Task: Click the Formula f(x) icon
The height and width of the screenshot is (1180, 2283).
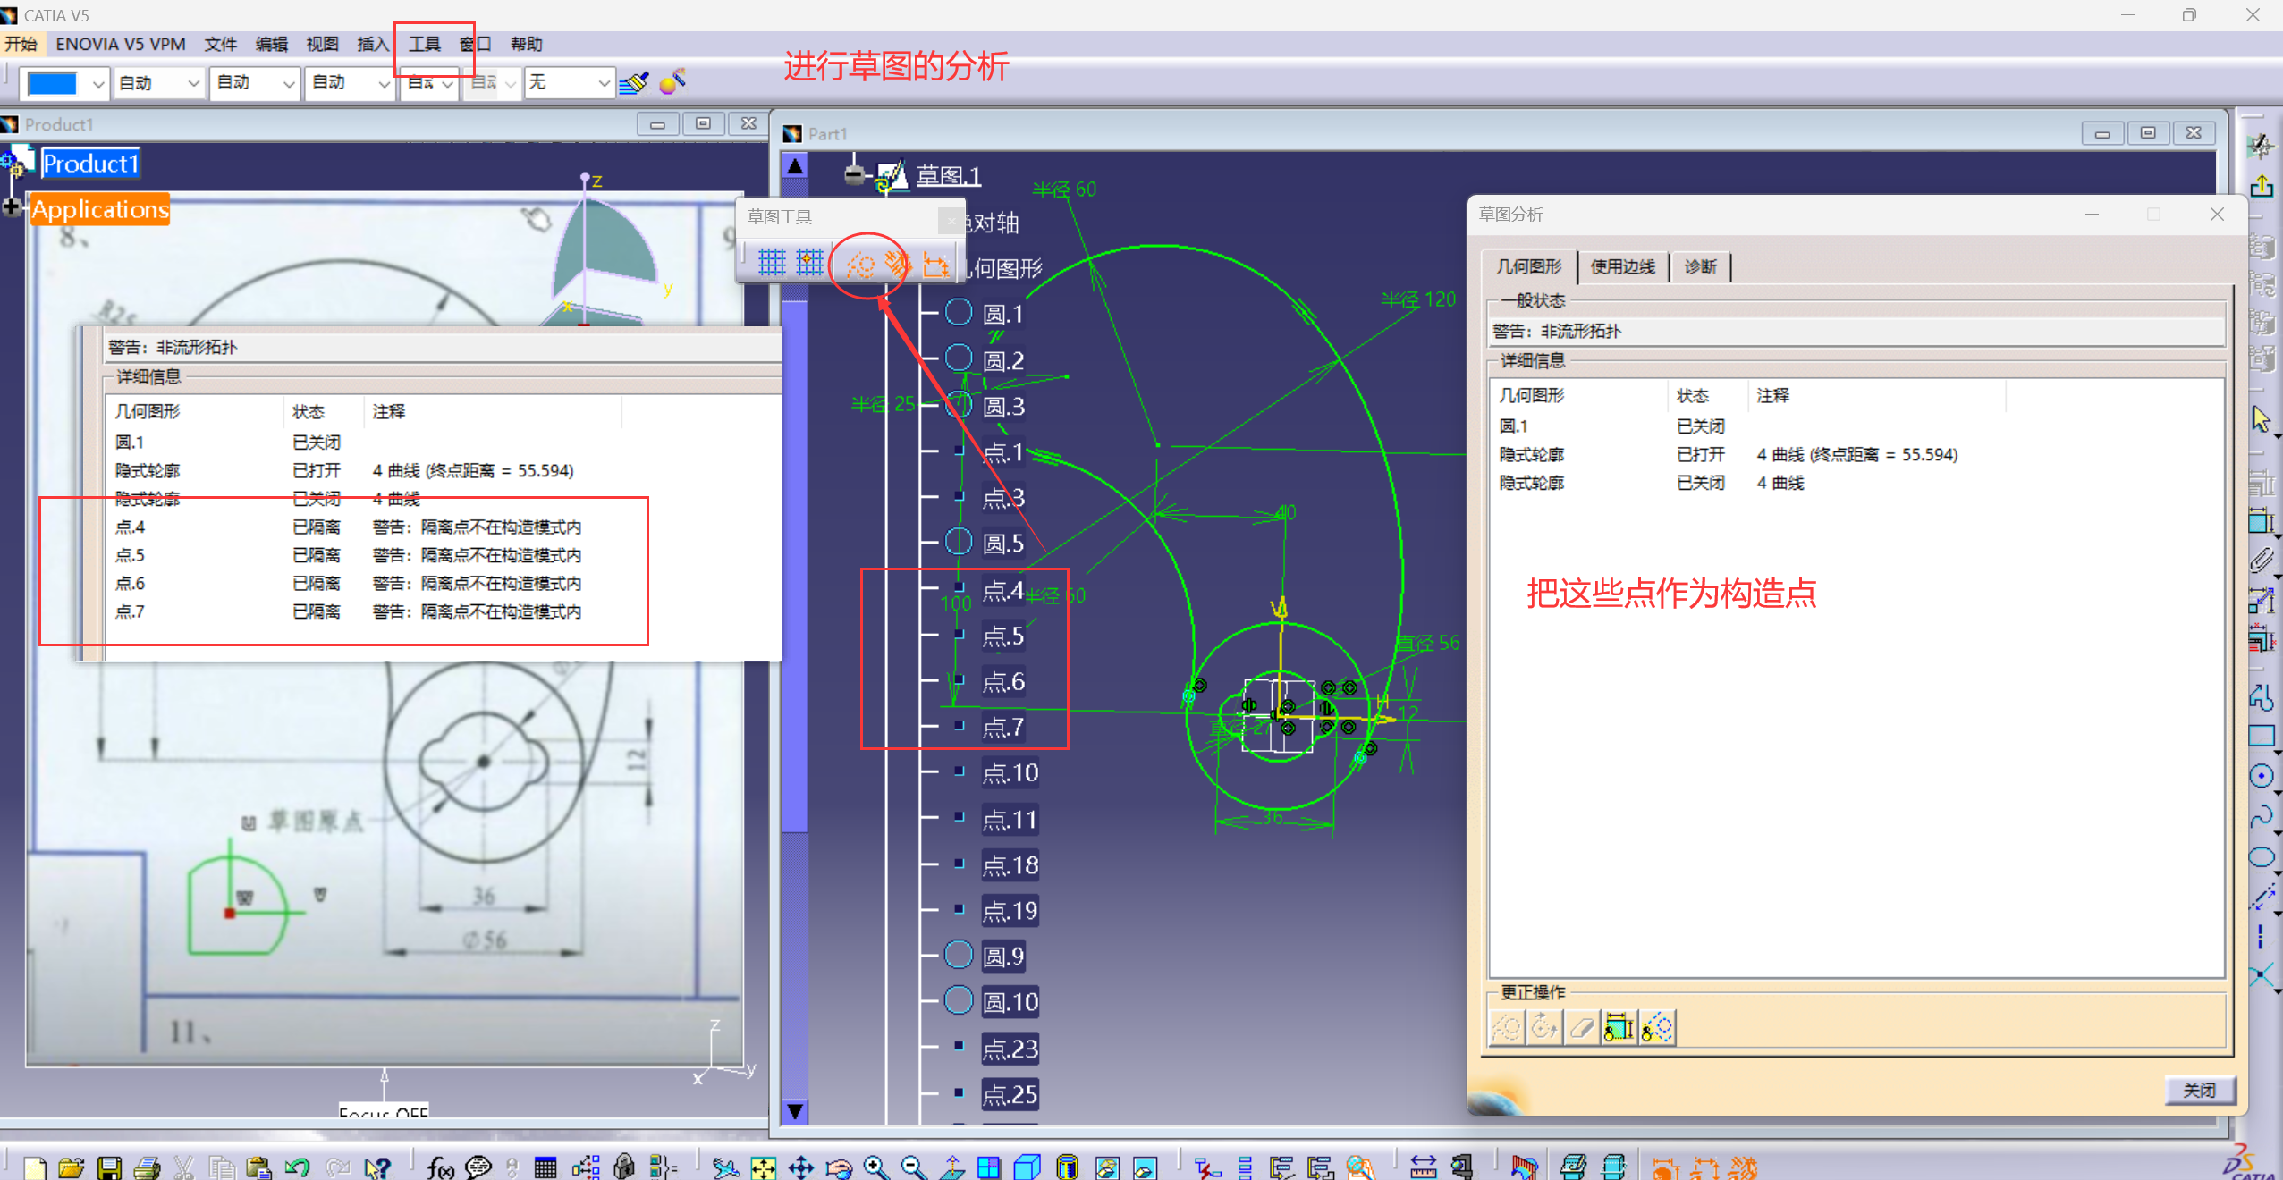Action: [x=440, y=1167]
